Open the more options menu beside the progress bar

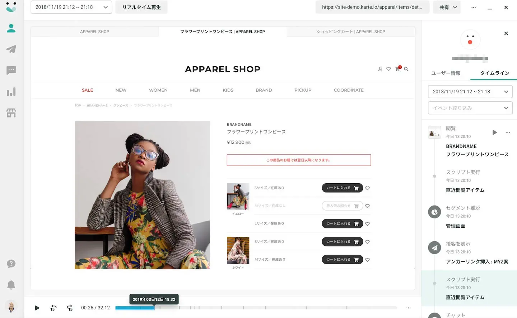(408, 308)
